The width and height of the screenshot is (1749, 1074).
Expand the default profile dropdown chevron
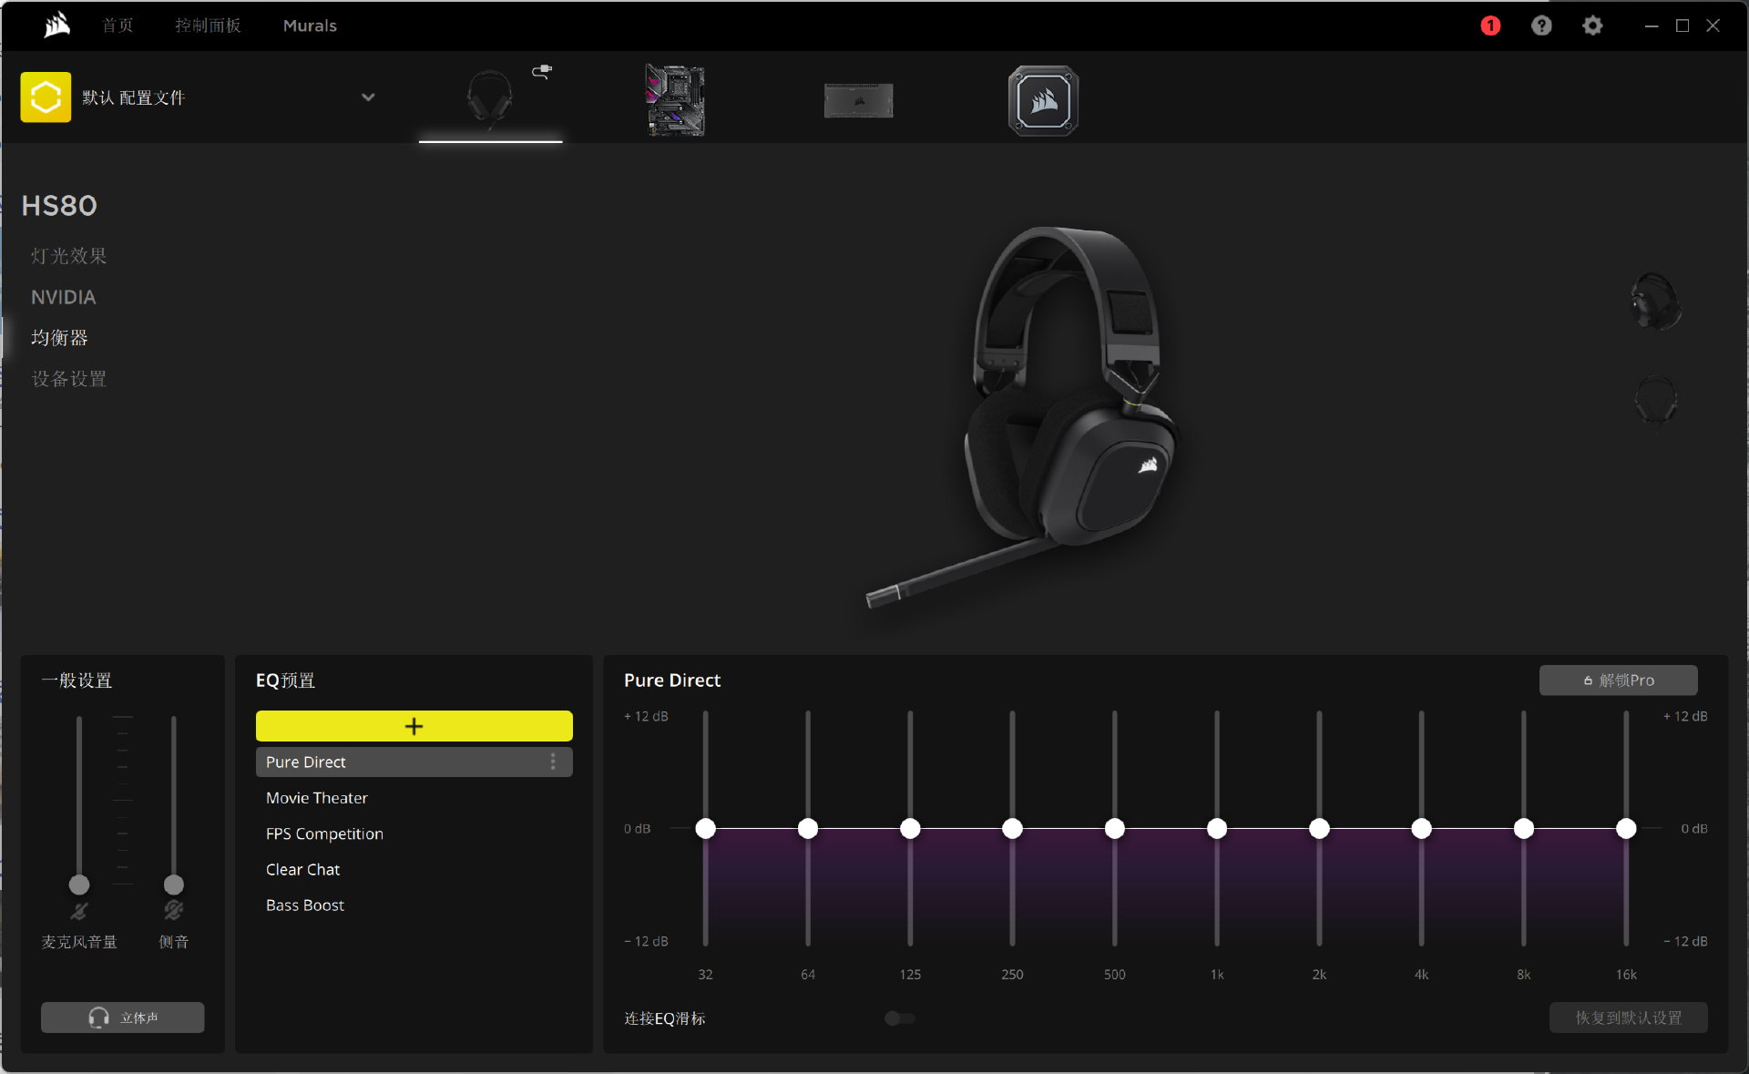click(368, 97)
